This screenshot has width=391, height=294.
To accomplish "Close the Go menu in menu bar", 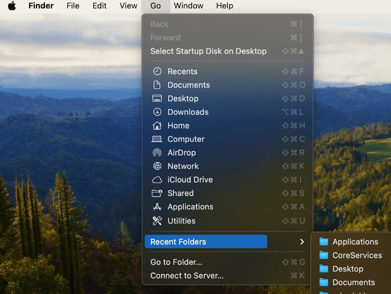I will (x=156, y=6).
